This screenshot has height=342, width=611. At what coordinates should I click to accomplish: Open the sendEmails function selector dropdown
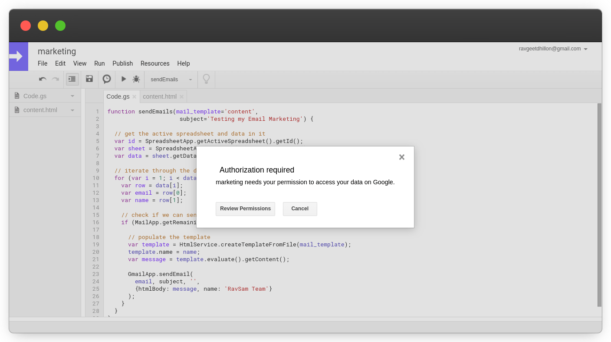point(190,80)
